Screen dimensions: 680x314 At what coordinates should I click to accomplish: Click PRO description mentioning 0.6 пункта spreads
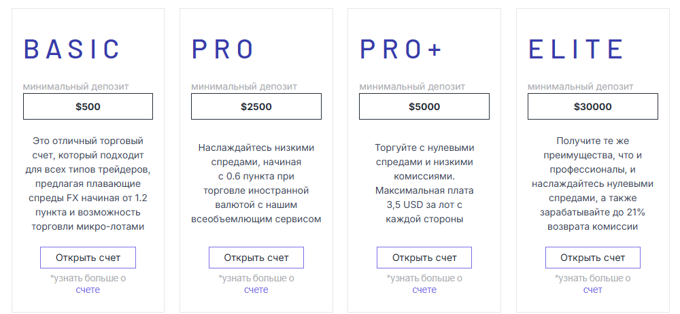click(x=256, y=184)
